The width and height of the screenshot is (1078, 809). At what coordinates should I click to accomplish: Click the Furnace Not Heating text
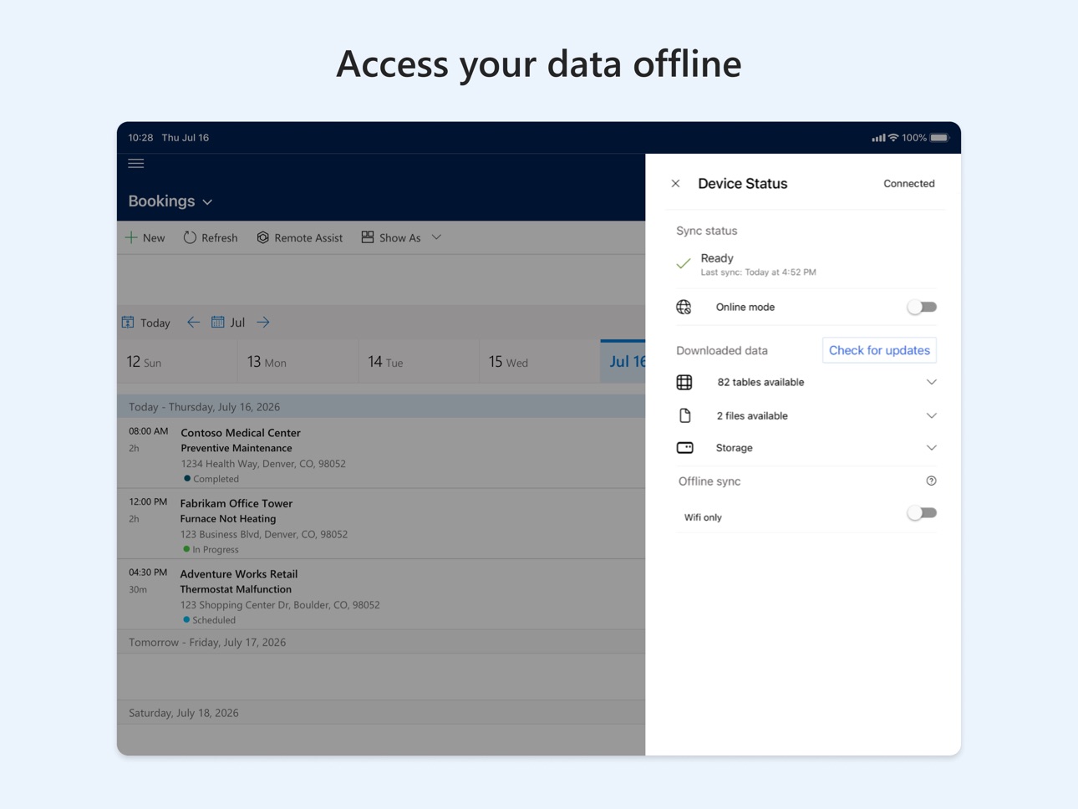[228, 519]
